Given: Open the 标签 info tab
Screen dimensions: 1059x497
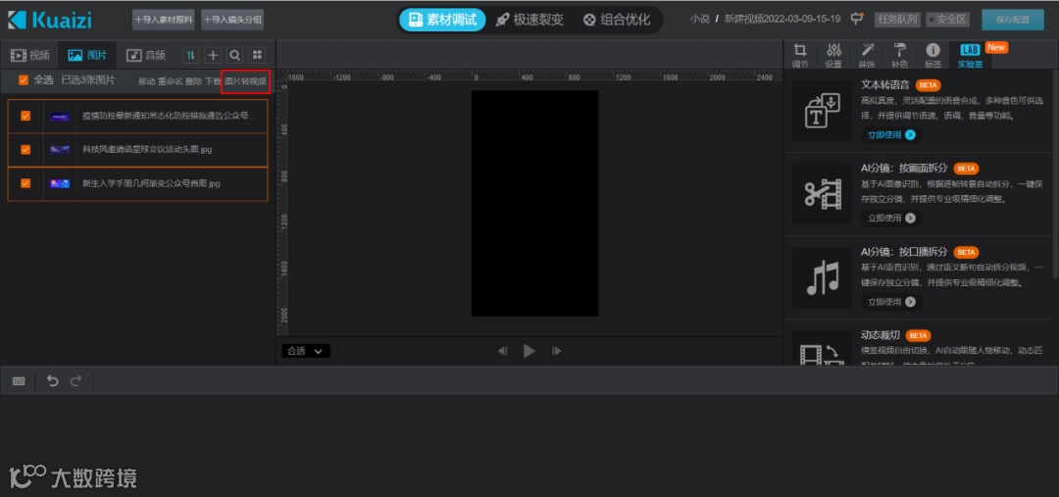Looking at the screenshot, I should click(x=933, y=55).
